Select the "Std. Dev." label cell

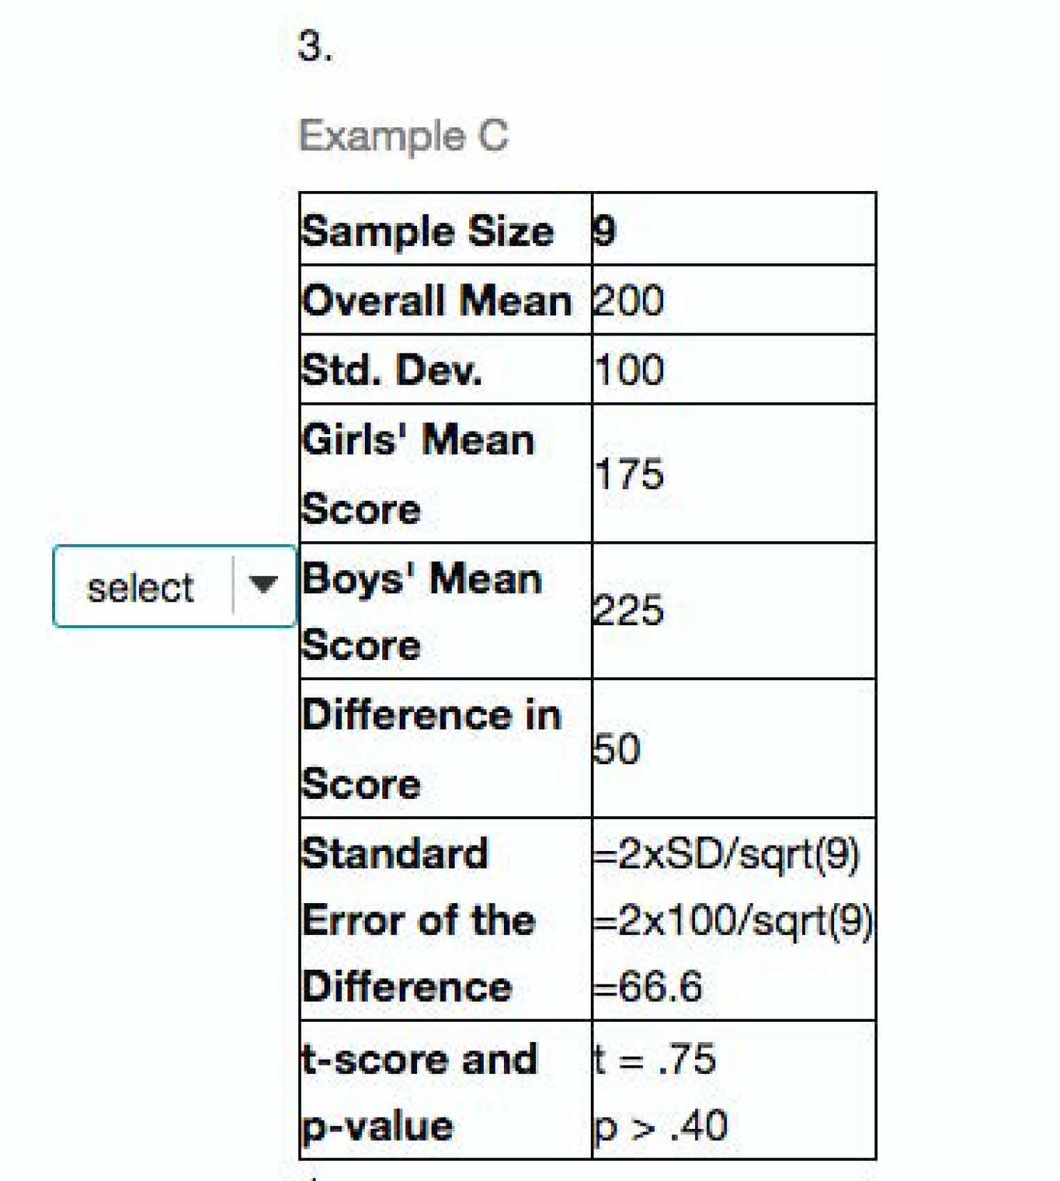click(391, 370)
